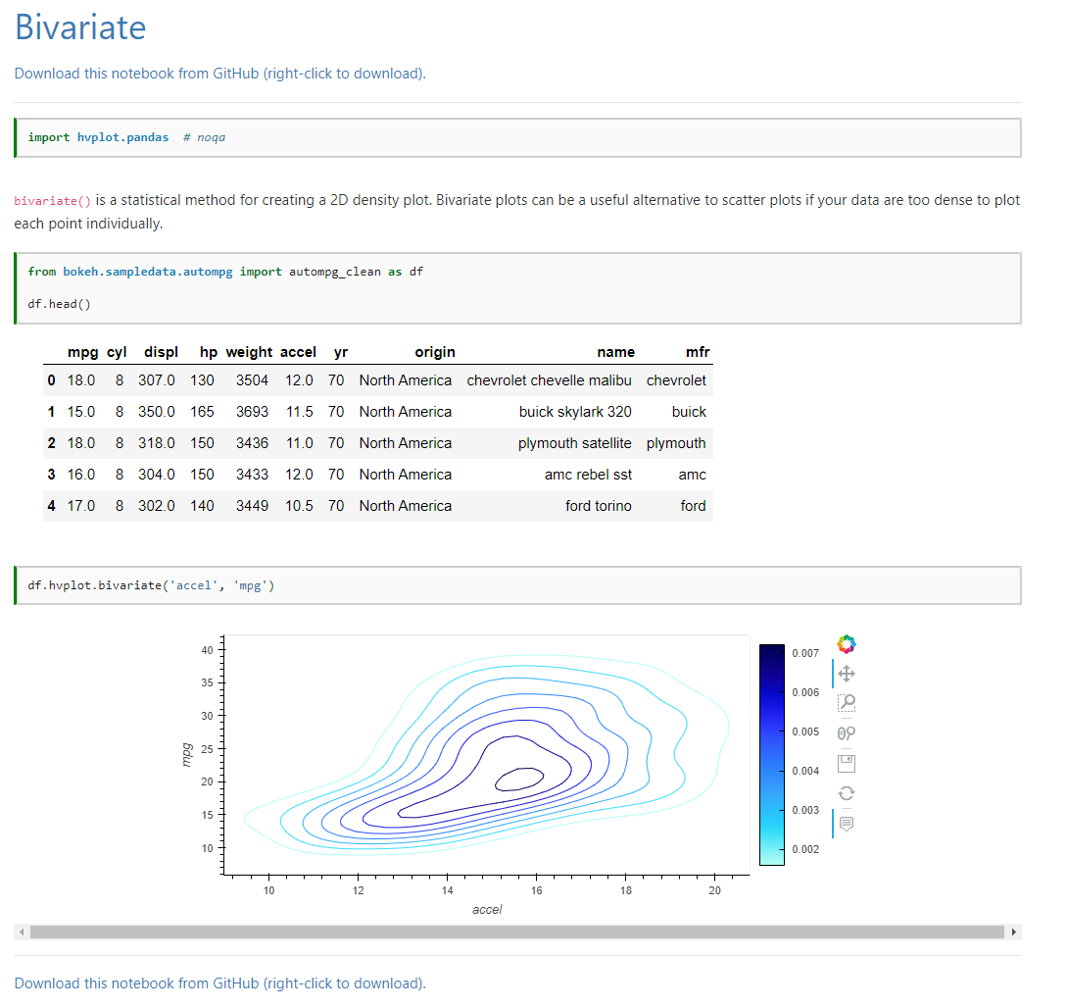Save the bivariate plot as an image
The image size is (1067, 1008).
846,762
